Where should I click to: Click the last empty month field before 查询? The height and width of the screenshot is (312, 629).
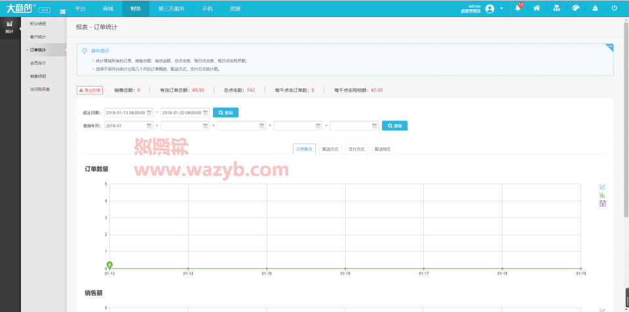coord(354,126)
